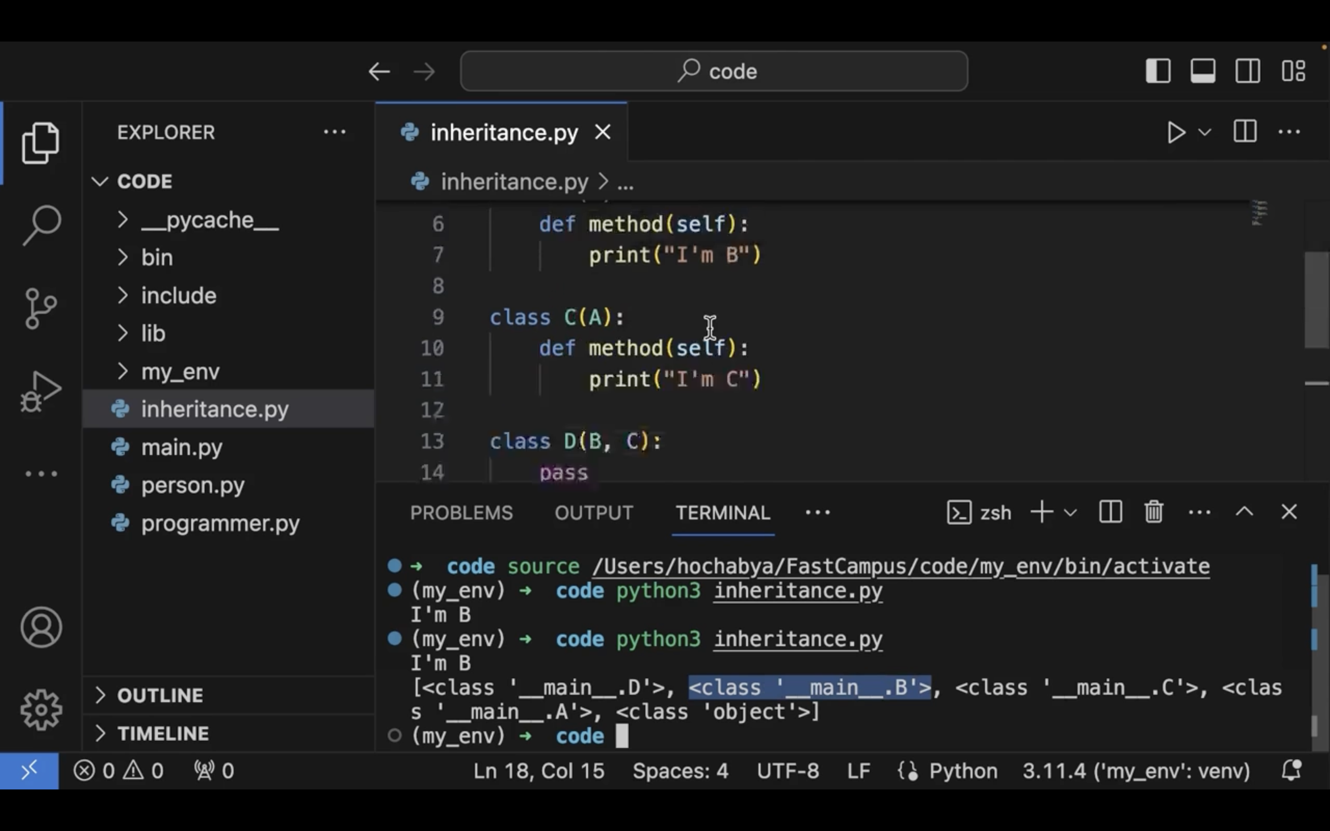Screen dimensions: 1330x831
Task: Click the Run Python File play button
Action: pyautogui.click(x=1175, y=133)
